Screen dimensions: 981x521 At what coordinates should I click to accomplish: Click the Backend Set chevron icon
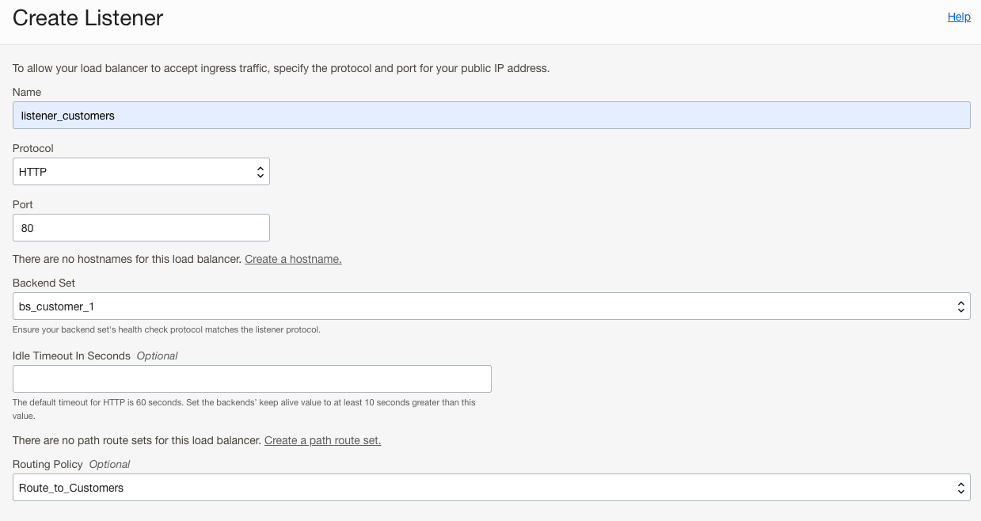[960, 306]
